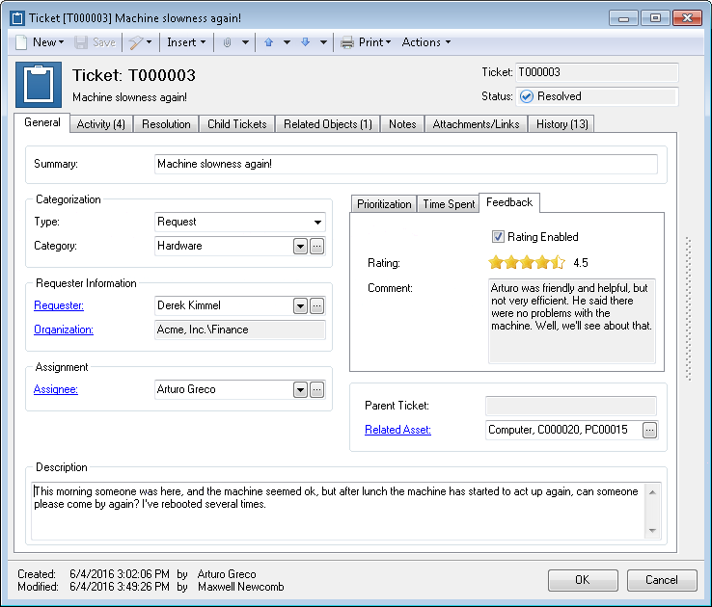Expand the Assignee dropdown arrow
Image resolution: width=712 pixels, height=607 pixels.
[x=300, y=390]
